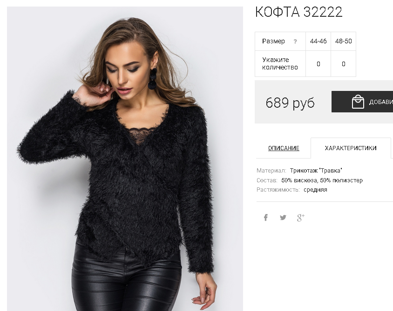The height and width of the screenshot is (311, 393).
Task: Click the Растяжимость средняя line
Action: point(292,190)
